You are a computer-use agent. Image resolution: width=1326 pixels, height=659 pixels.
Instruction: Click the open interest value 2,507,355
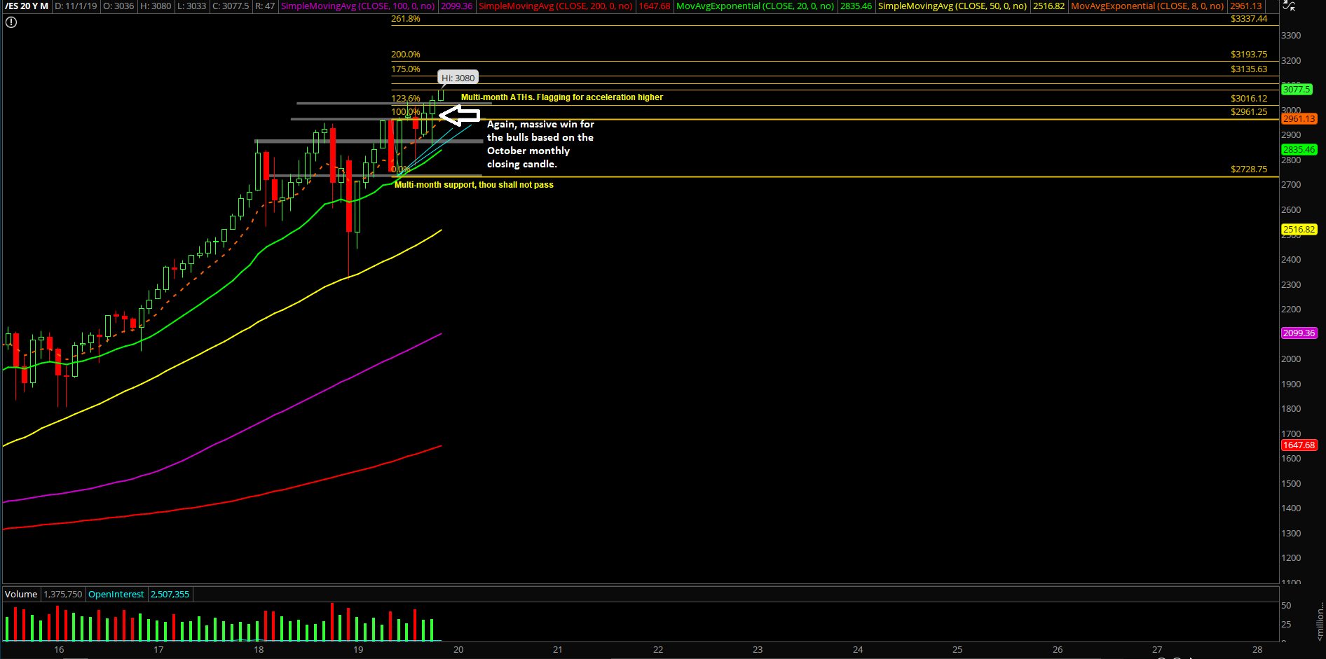(170, 594)
